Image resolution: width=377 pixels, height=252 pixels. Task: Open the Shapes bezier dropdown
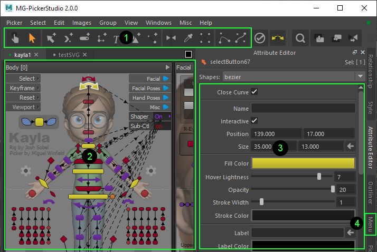(294, 76)
